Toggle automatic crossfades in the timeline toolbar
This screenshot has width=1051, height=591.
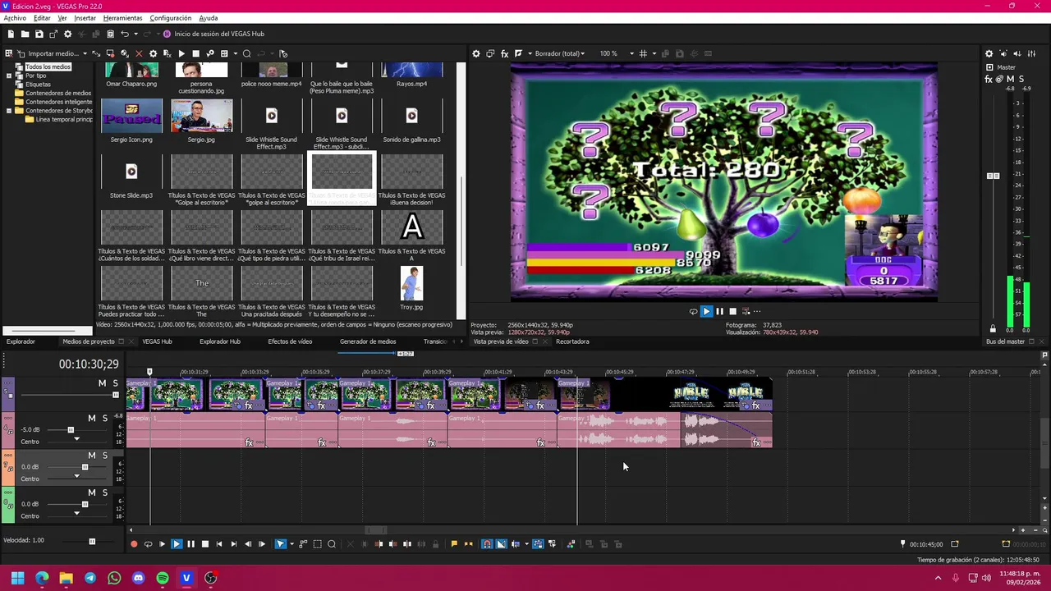coord(501,544)
